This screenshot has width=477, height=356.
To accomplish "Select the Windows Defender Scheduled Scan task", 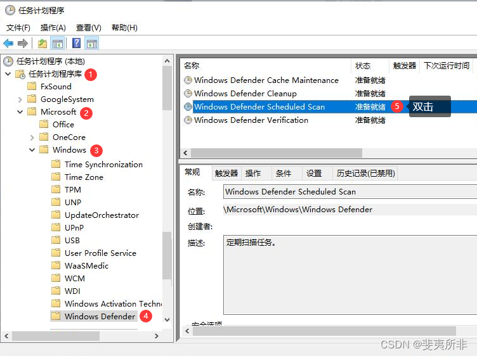I will pos(259,106).
